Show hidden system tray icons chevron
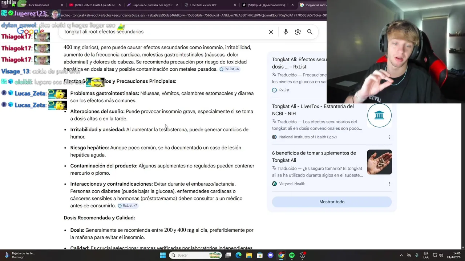The image size is (465, 261). point(401,255)
